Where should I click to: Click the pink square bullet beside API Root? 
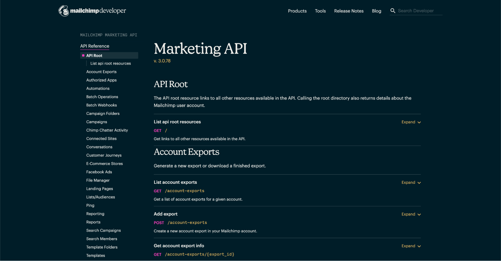(x=83, y=55)
